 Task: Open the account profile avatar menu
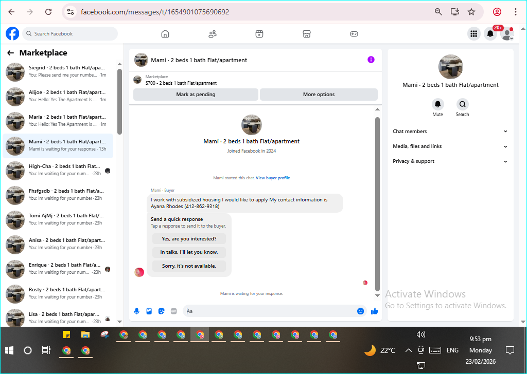pyautogui.click(x=507, y=33)
